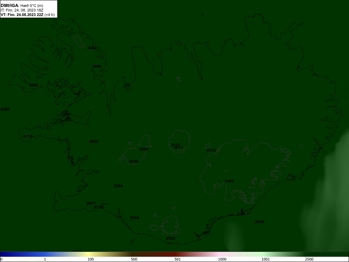Click the map value 4082

[34, 85]
